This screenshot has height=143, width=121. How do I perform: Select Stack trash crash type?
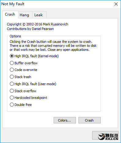pyautogui.click(x=21, y=77)
